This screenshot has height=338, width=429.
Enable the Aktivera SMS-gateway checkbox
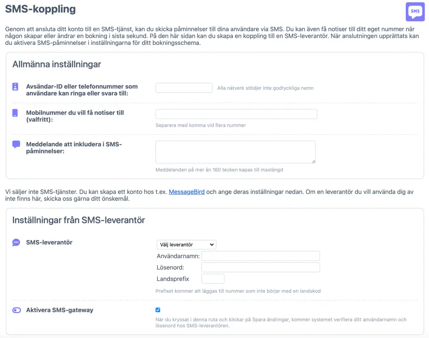[x=158, y=310]
